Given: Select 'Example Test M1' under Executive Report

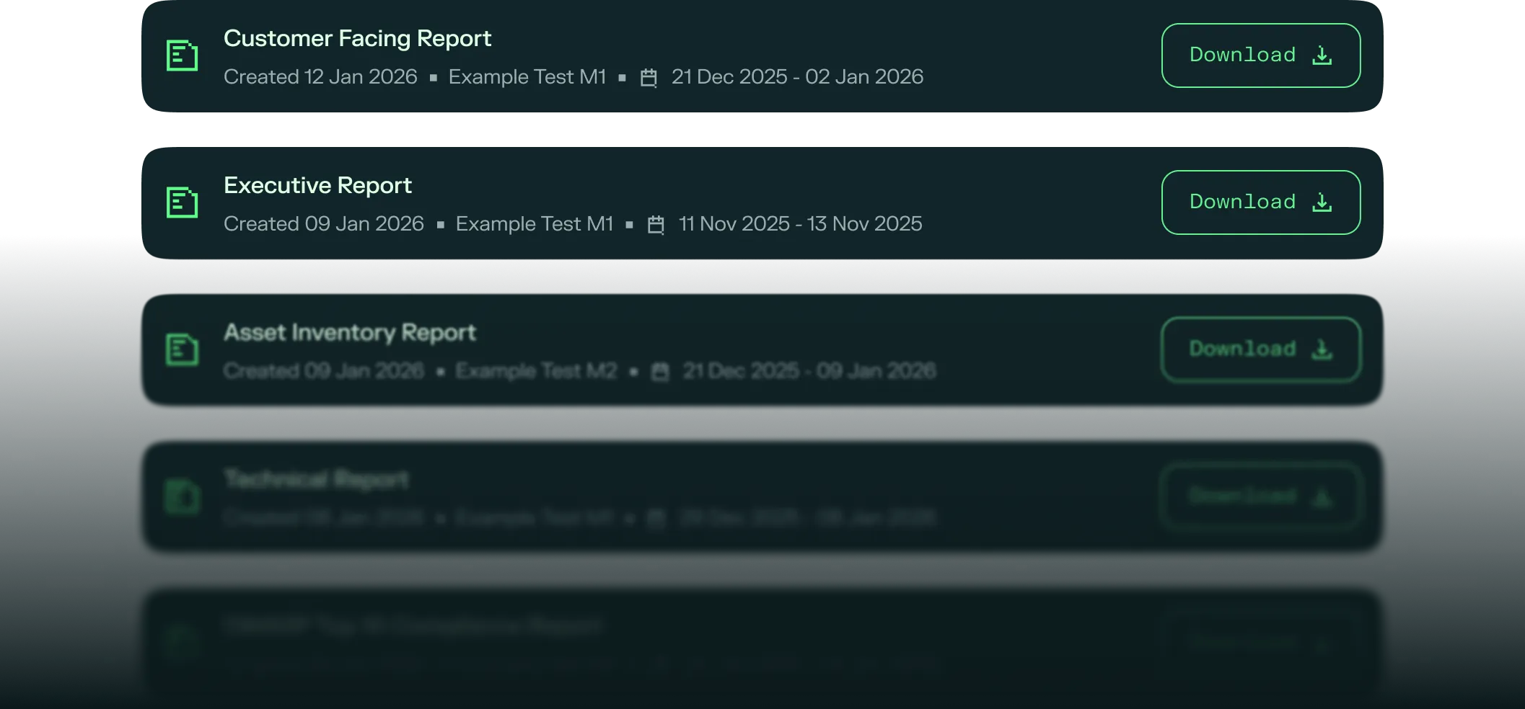Looking at the screenshot, I should pyautogui.click(x=535, y=223).
